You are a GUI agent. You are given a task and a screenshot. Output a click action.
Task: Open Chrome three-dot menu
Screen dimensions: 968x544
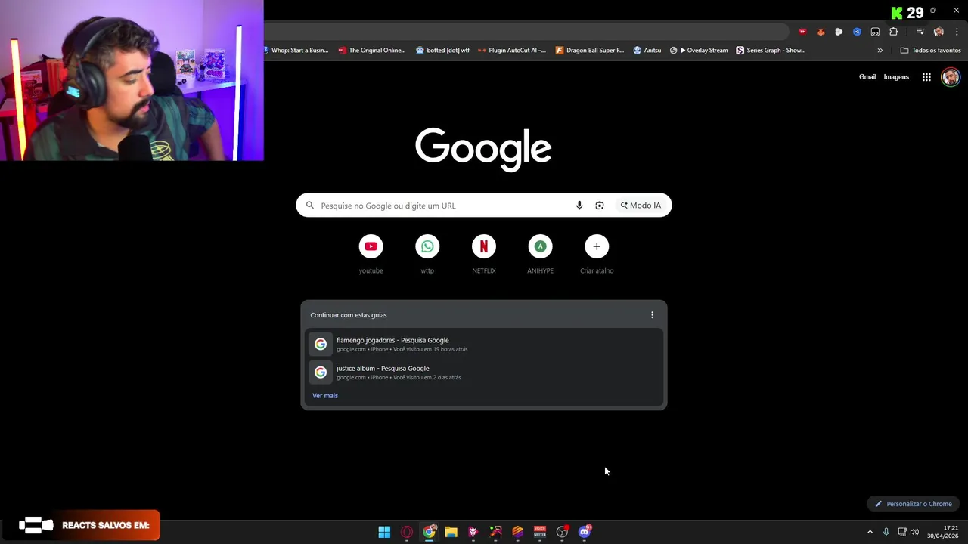[957, 32]
